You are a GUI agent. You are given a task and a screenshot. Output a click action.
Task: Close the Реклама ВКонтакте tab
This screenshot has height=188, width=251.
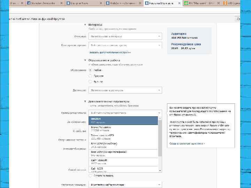[x=180, y=3]
